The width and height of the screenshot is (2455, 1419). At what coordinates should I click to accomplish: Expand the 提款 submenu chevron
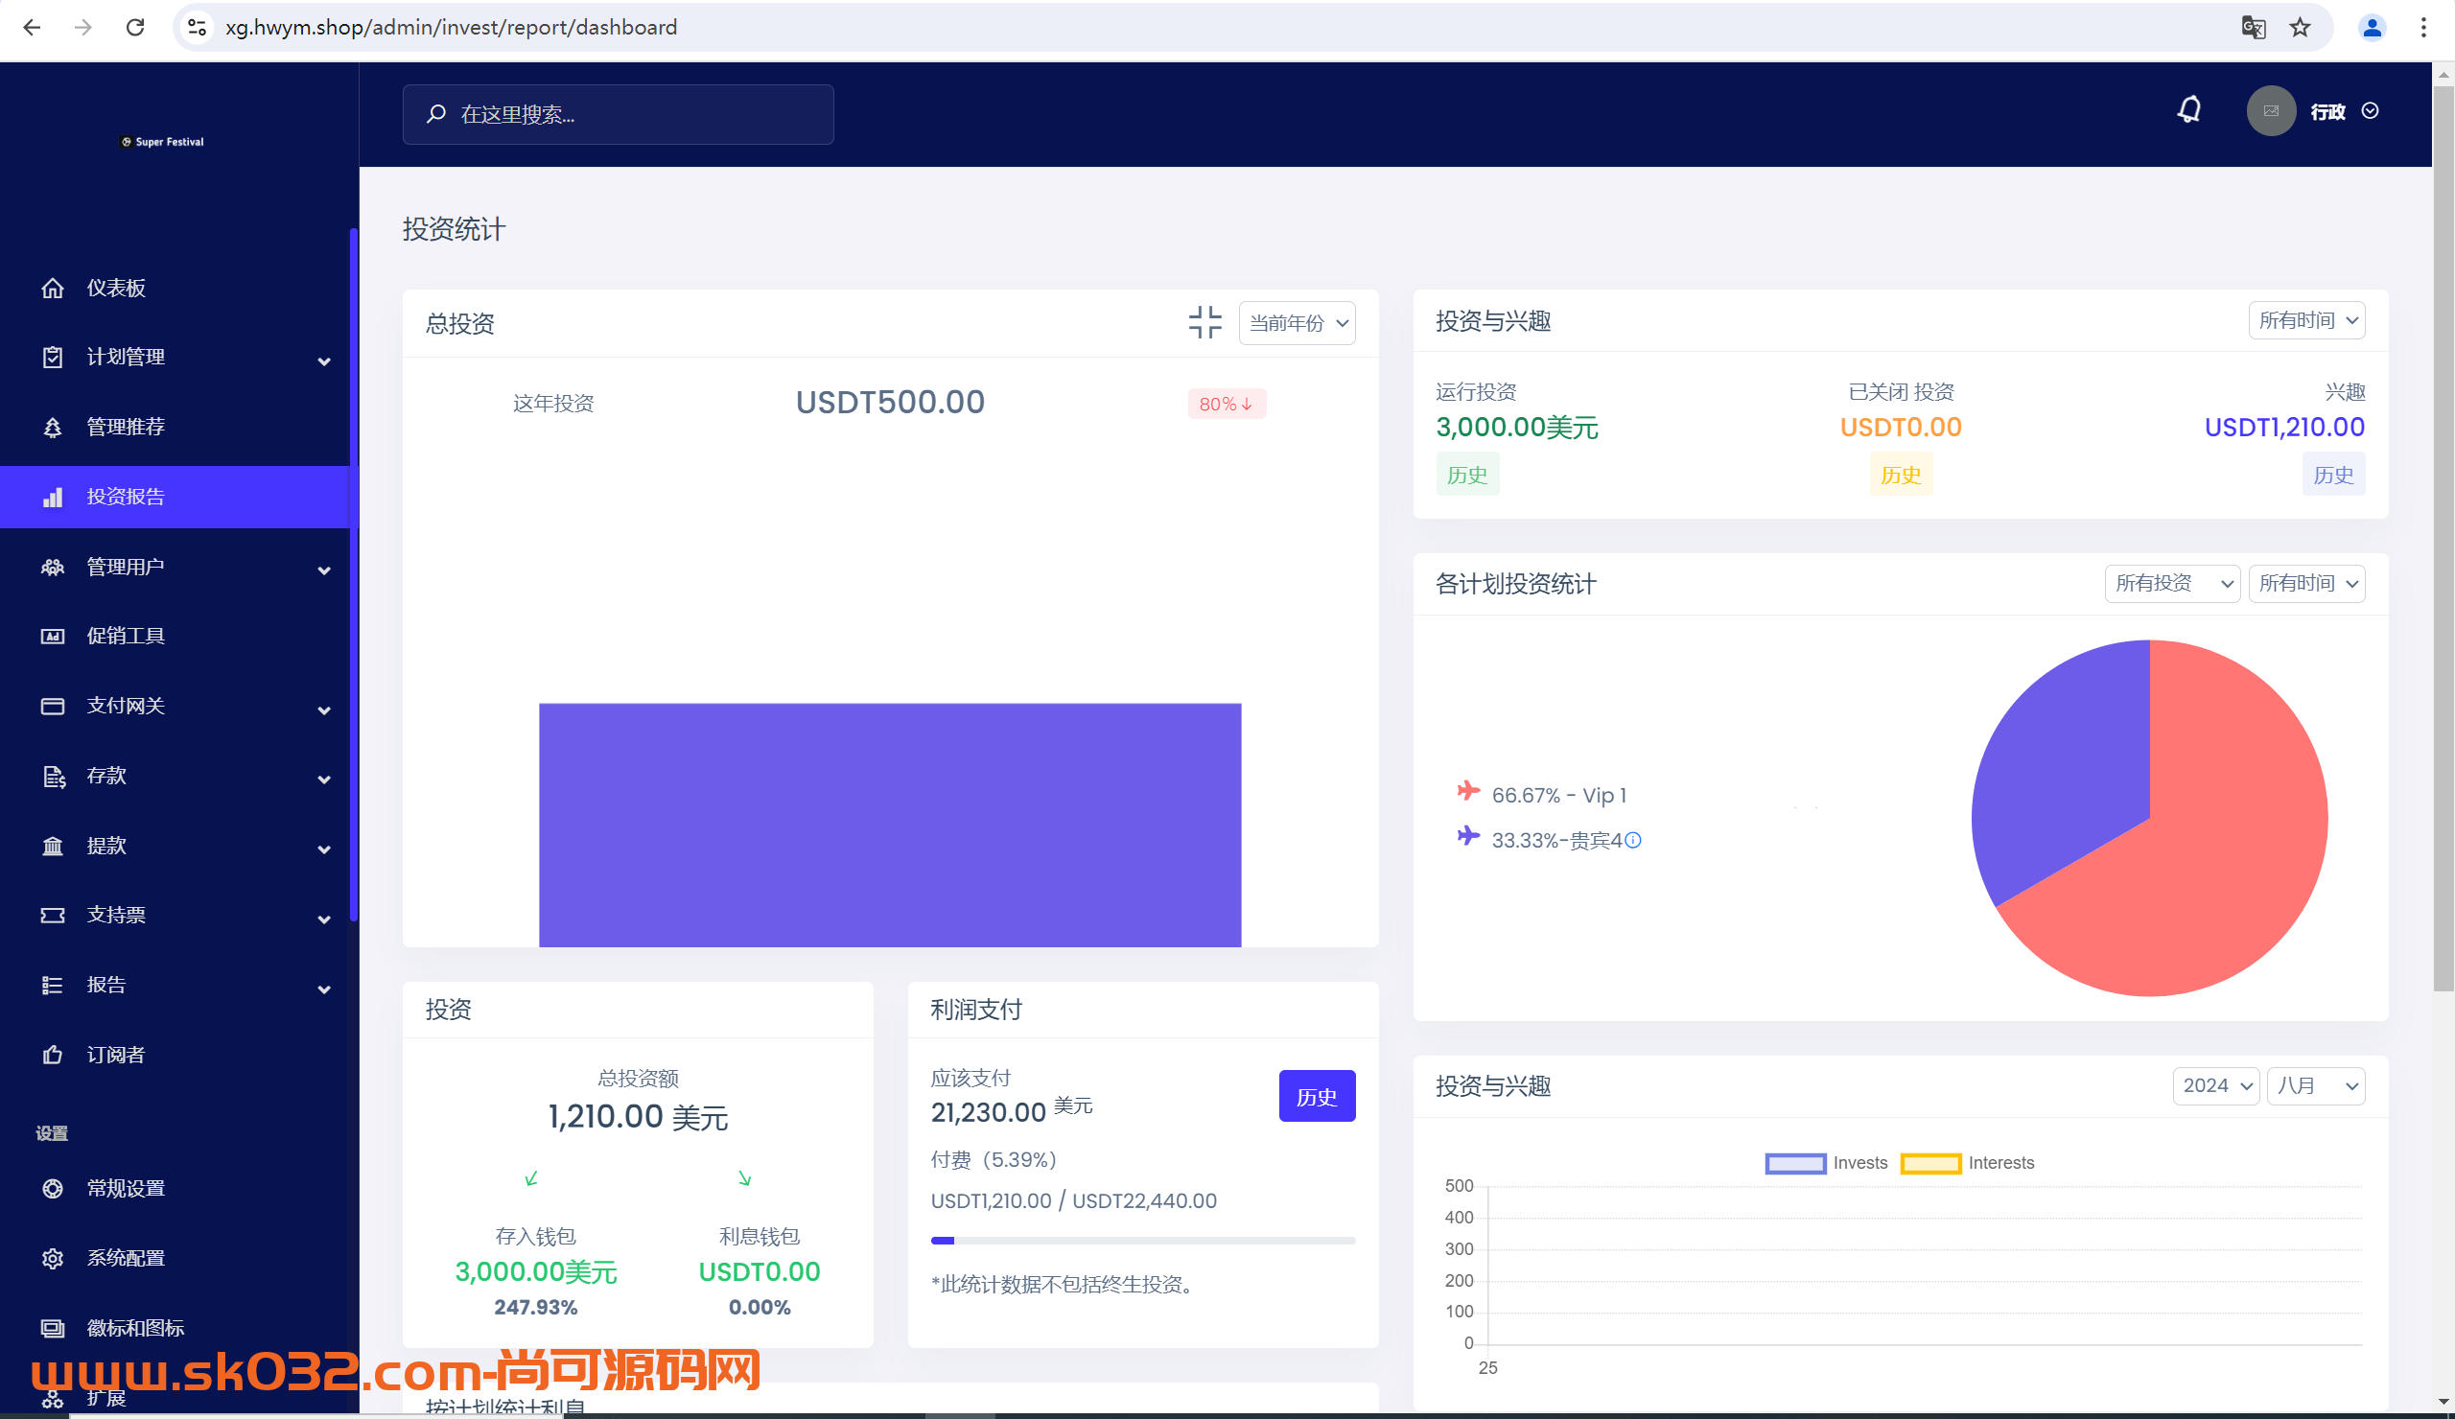324,850
